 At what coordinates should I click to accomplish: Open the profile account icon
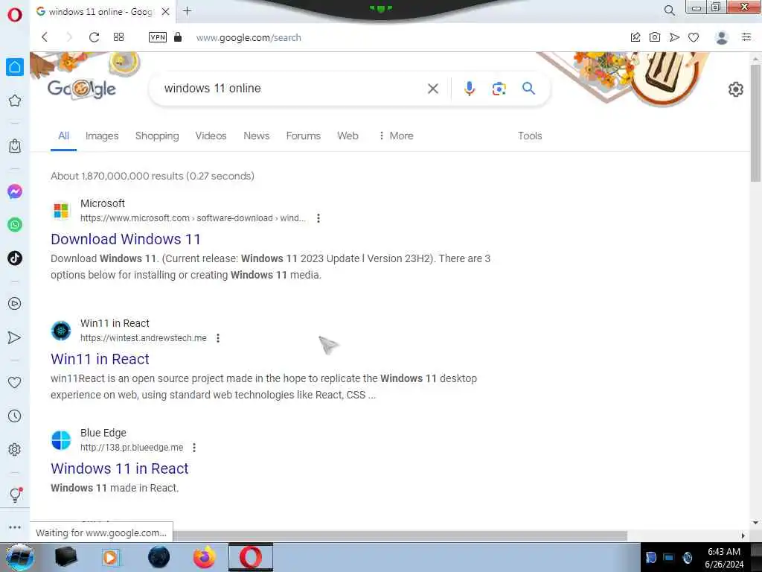click(722, 37)
